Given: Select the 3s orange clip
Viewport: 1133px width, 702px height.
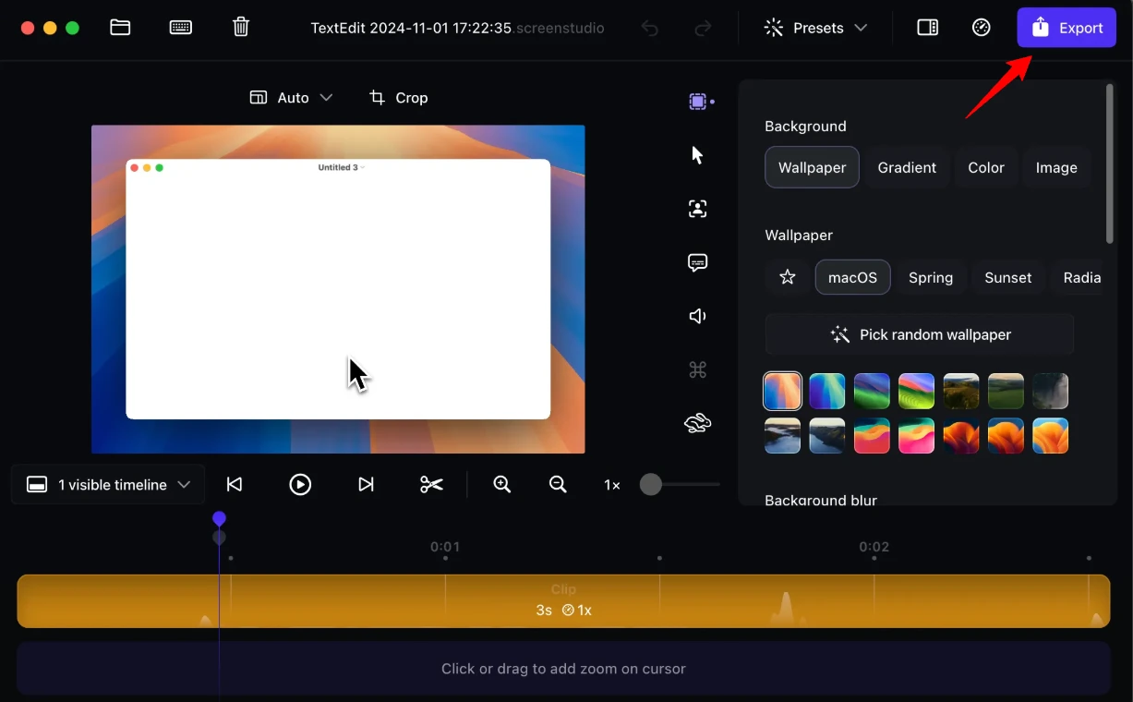Looking at the screenshot, I should tap(563, 601).
